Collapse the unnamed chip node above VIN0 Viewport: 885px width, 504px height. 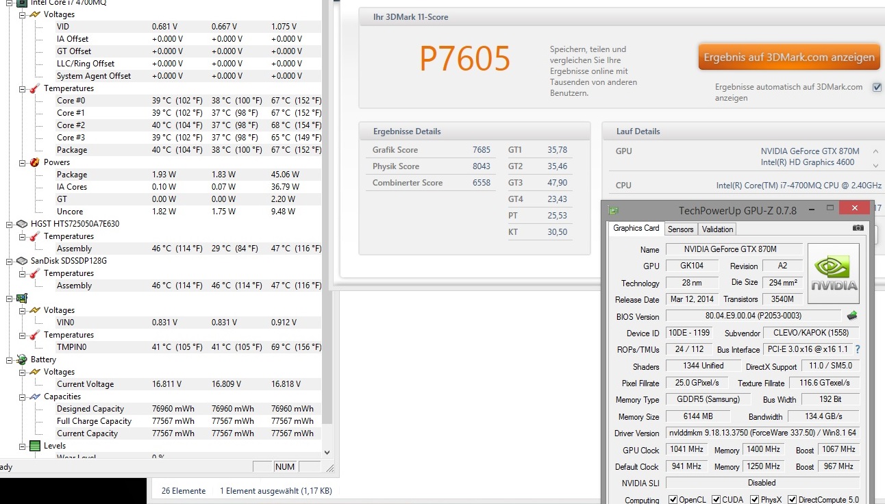click(8, 298)
